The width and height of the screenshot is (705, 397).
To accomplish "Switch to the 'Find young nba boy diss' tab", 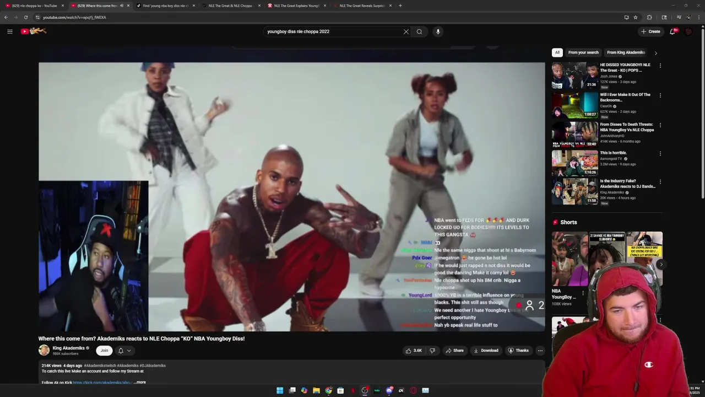I will [165, 6].
